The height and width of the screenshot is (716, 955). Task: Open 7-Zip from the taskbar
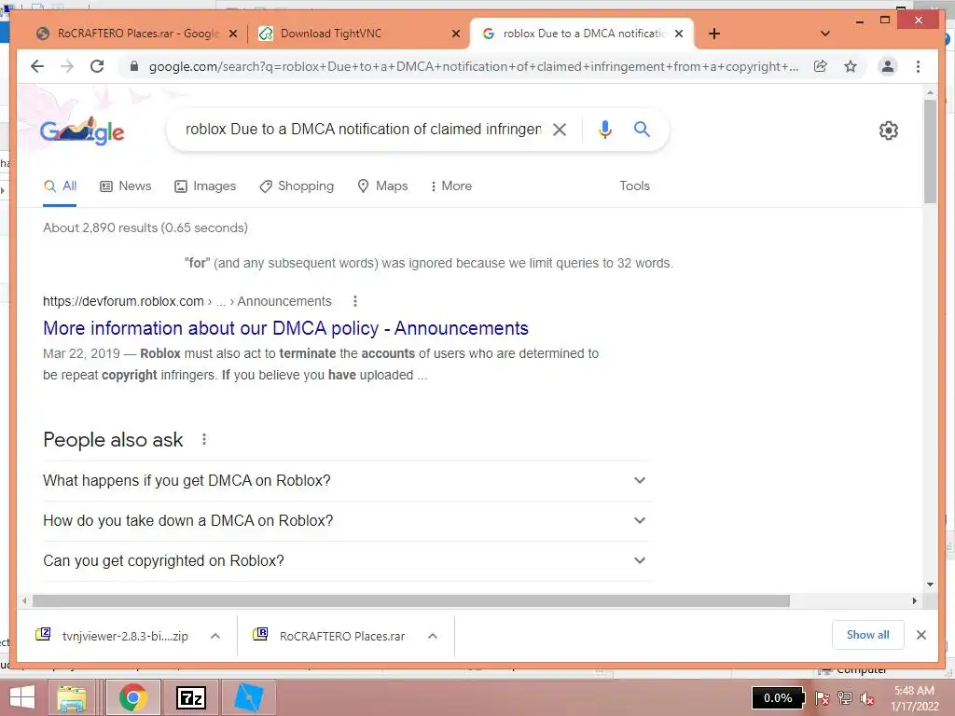coord(190,697)
